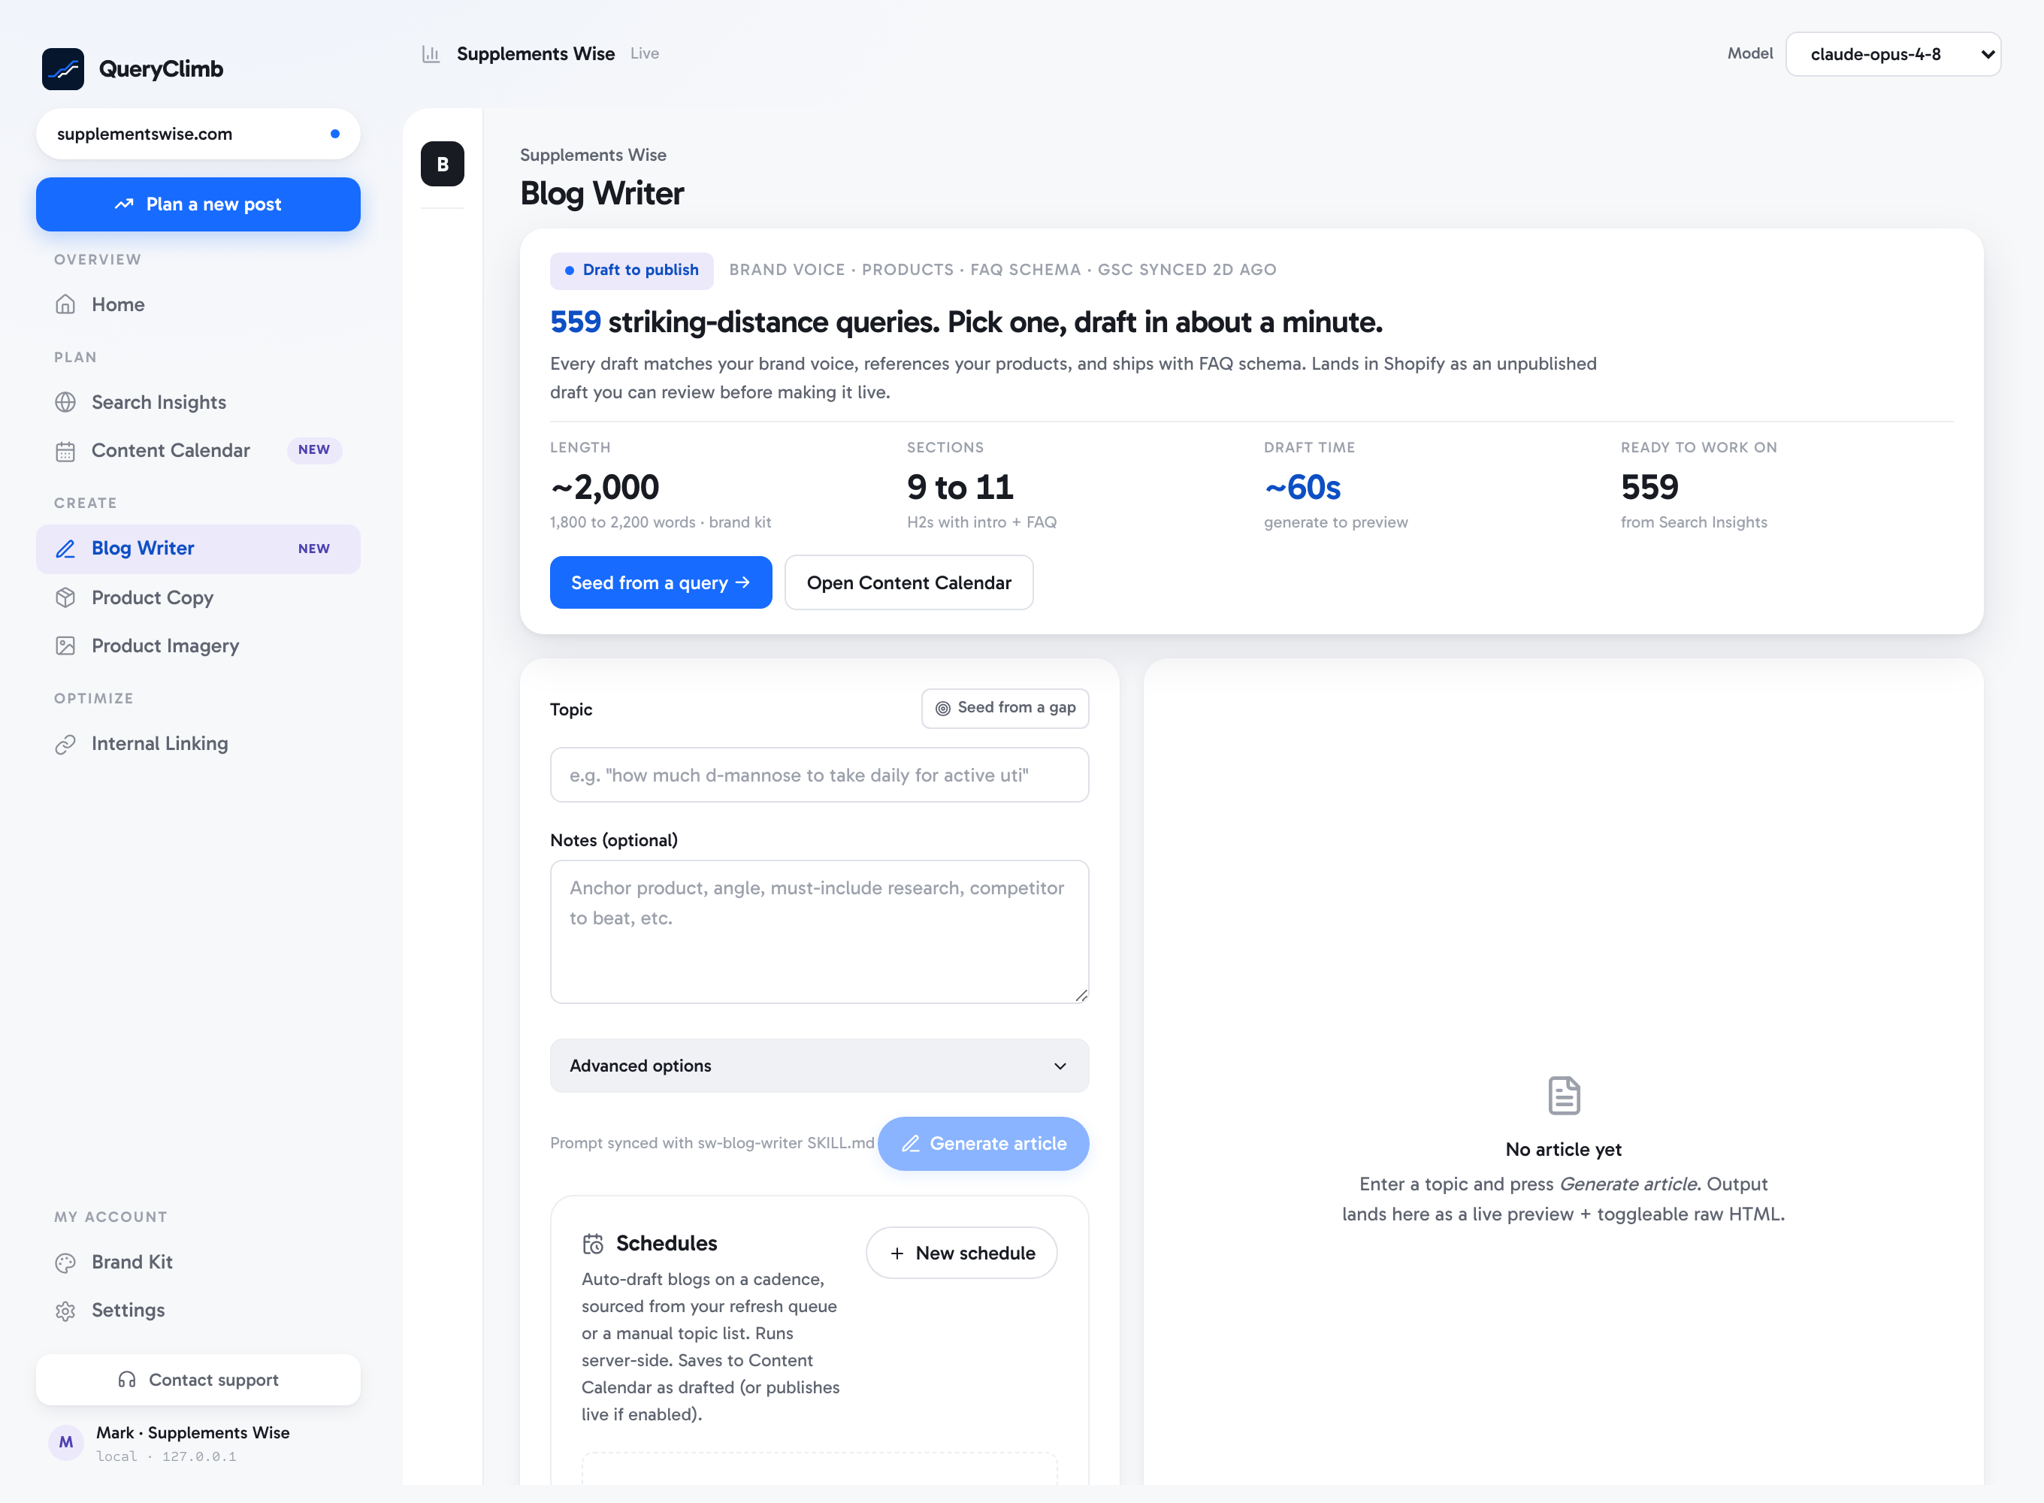This screenshot has height=1503, width=2044.
Task: Click the blue 559 number in the headline
Action: (x=576, y=322)
